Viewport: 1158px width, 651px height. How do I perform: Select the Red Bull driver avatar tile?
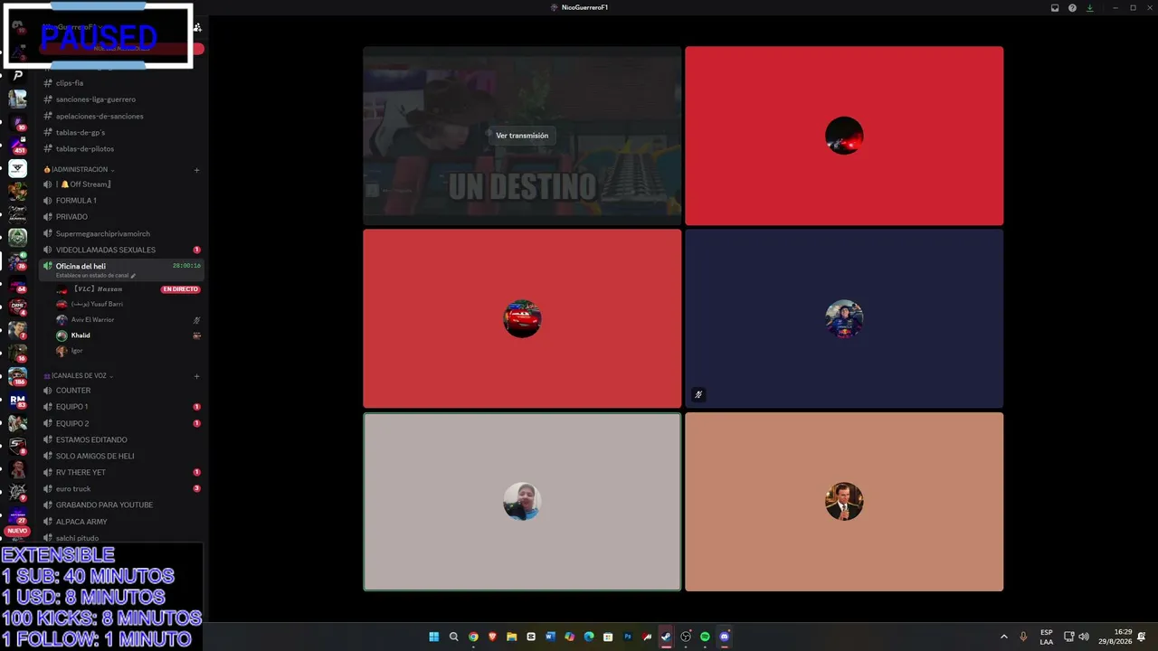(x=844, y=318)
